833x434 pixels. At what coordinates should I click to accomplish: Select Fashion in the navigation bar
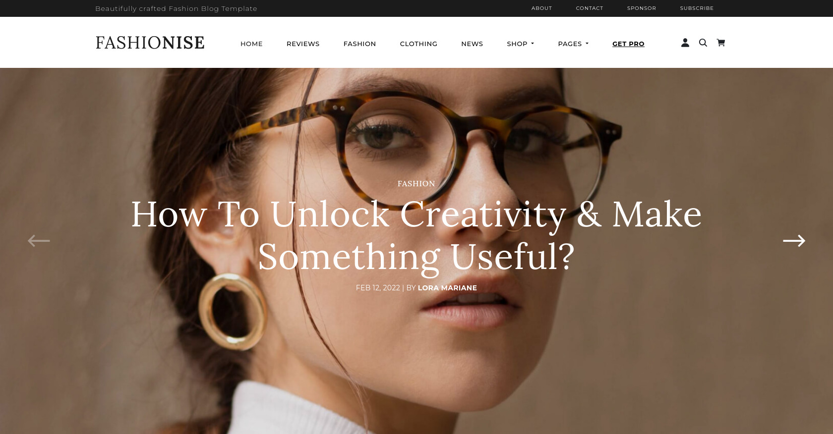coord(359,44)
